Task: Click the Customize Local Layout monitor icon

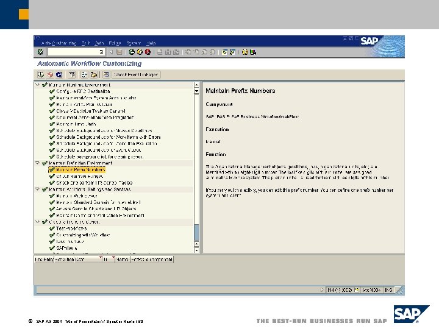Action: pyautogui.click(x=253, y=52)
